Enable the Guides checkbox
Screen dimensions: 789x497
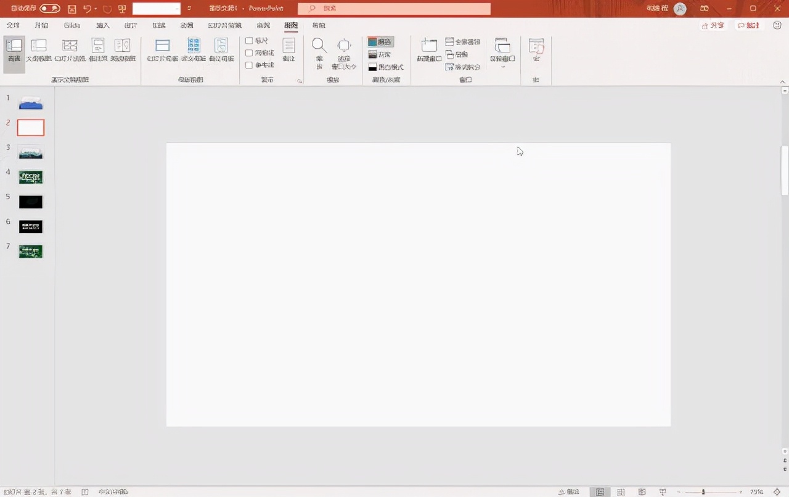pos(249,65)
